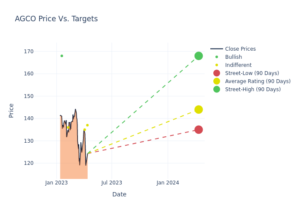Hide the Street-Low (90 Days) series label
Image resolution: width=298 pixels, height=213 pixels.
[252, 73]
